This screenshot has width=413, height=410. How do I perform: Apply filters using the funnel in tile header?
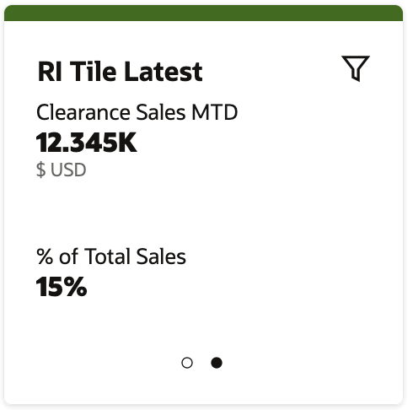pyautogui.click(x=356, y=68)
